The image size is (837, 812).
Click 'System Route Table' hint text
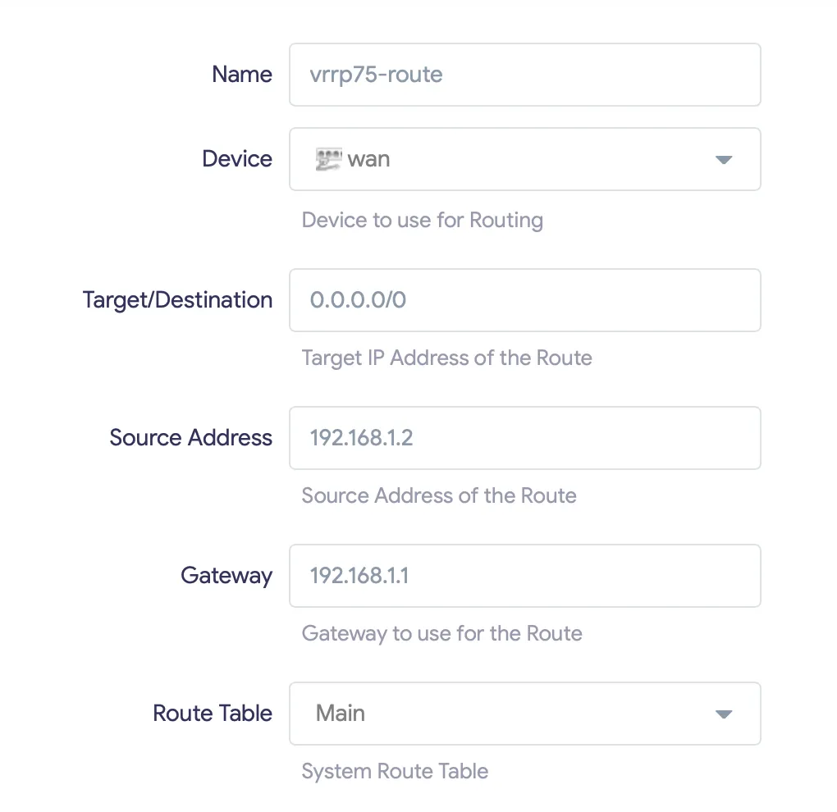click(x=395, y=771)
